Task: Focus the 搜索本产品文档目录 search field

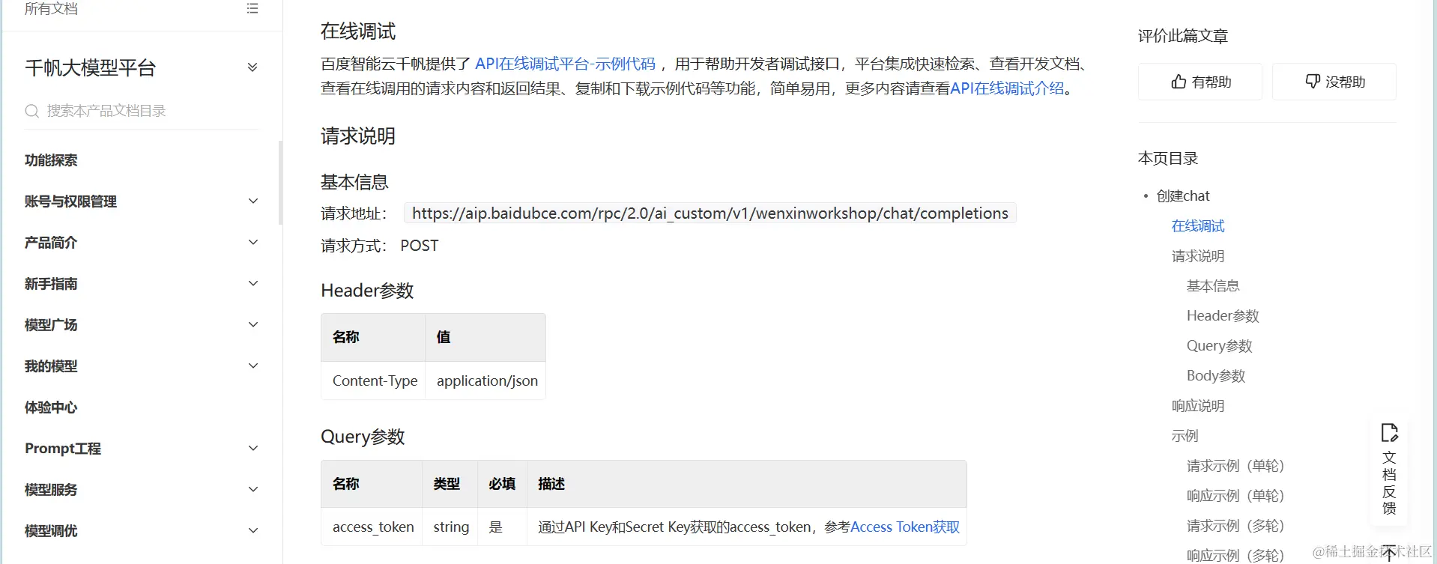Action: click(141, 111)
